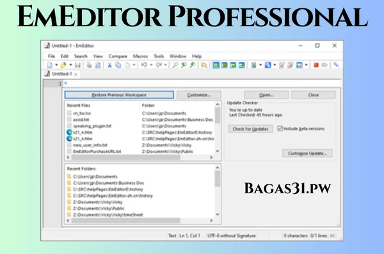Toggle the Include beta versions checkbox
Image resolution: width=384 pixels, height=254 pixels.
(x=280, y=129)
